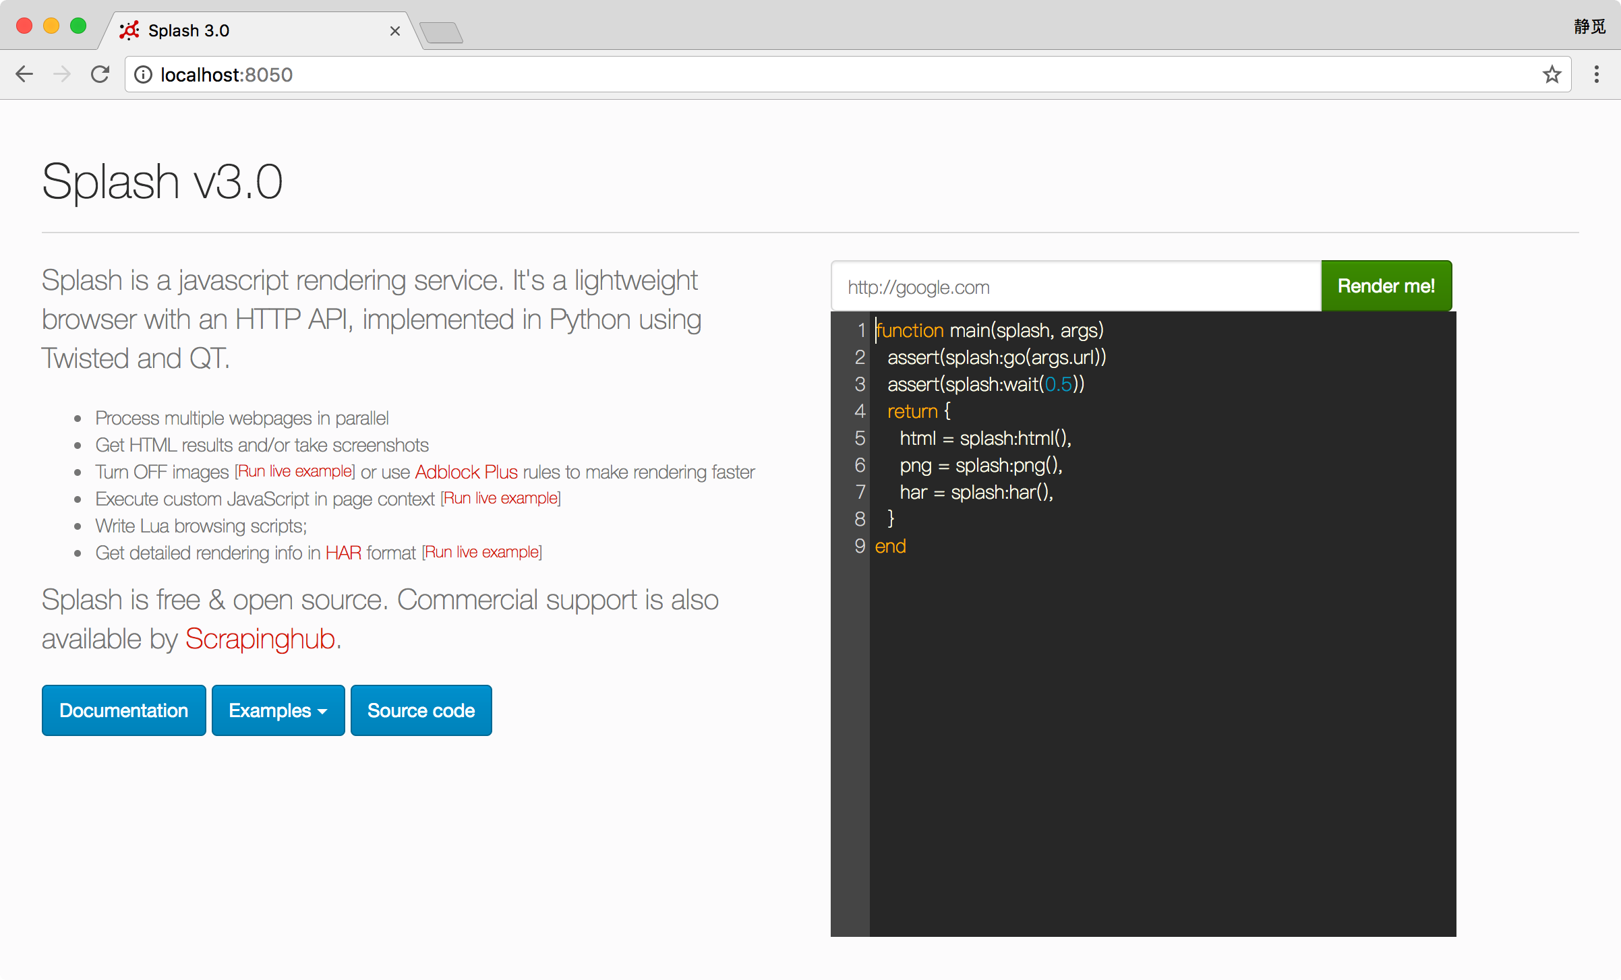Viewport: 1621px width, 980px height.
Task: Click code line 'assert(splash:wait(0.5))'
Action: click(x=986, y=384)
